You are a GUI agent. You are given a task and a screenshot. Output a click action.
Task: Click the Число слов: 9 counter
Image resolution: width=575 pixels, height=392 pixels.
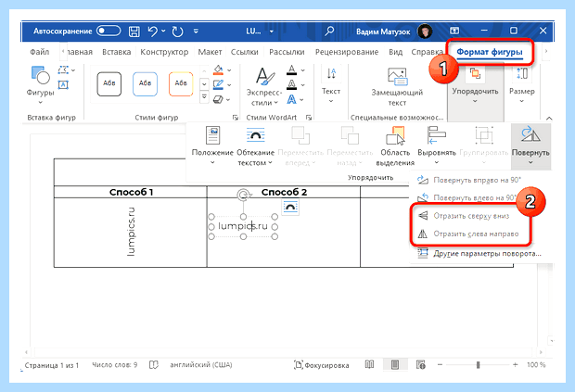click(115, 365)
